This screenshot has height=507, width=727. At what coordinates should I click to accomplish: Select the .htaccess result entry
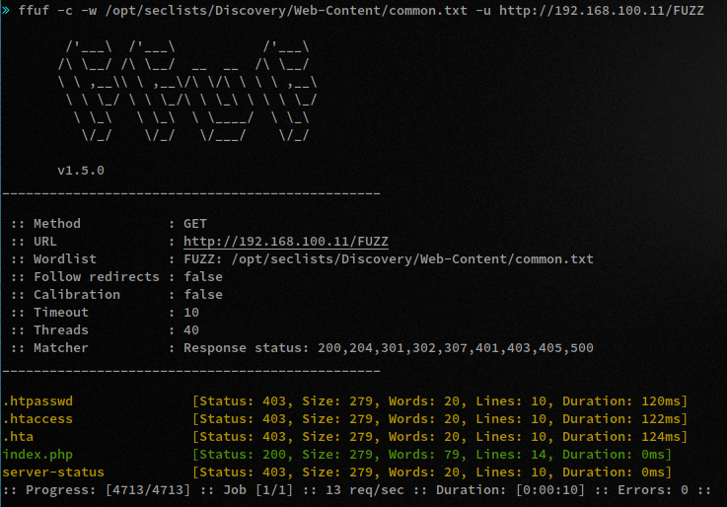point(37,419)
